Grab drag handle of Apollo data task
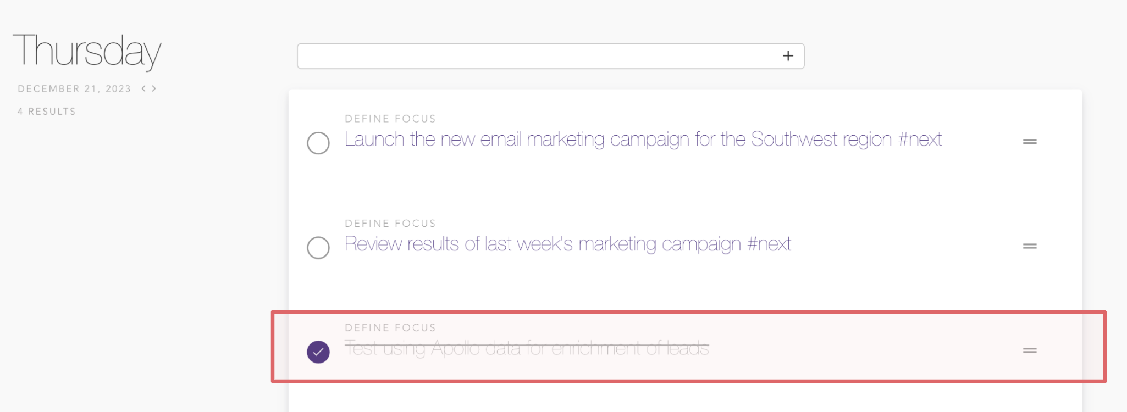This screenshot has height=412, width=1127. (x=1029, y=350)
